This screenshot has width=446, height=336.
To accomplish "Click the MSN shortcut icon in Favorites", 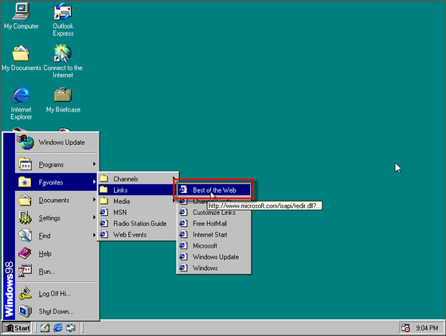I will (104, 212).
